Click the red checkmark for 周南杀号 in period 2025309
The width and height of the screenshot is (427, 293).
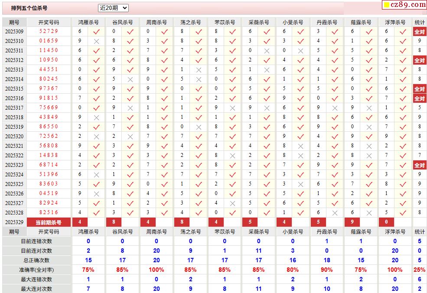[164, 32]
